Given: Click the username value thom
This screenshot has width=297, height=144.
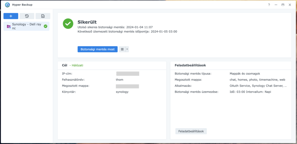Looking at the screenshot, I should tap(119, 80).
